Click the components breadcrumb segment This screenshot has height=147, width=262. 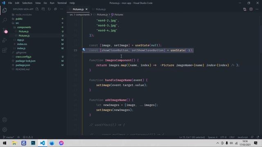83,15
